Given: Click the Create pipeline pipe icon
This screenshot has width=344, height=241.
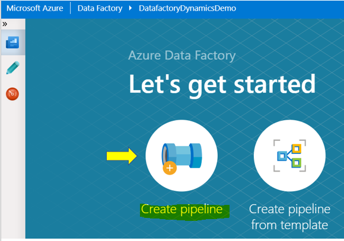Looking at the screenshot, I should click(181, 156).
